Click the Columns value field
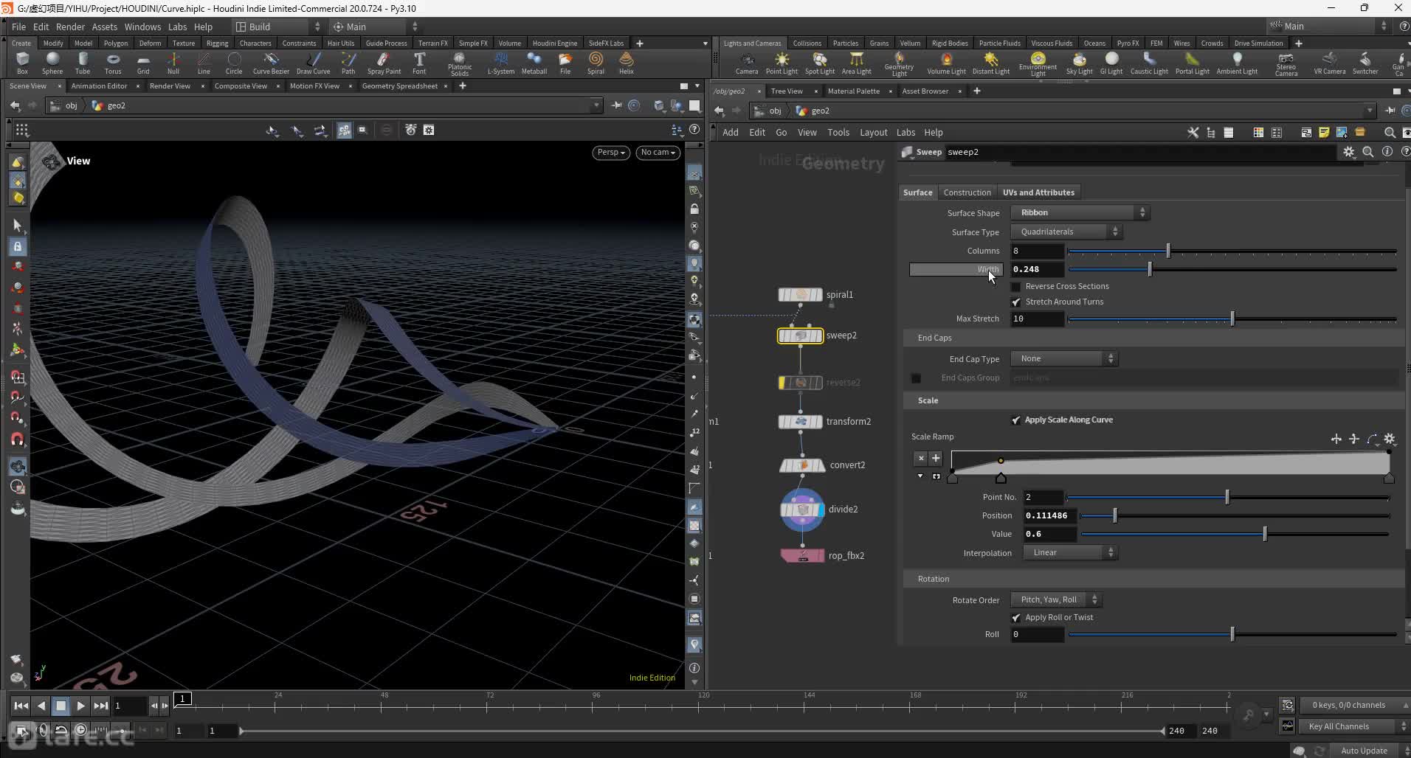Image resolution: width=1411 pixels, height=758 pixels. (1037, 251)
